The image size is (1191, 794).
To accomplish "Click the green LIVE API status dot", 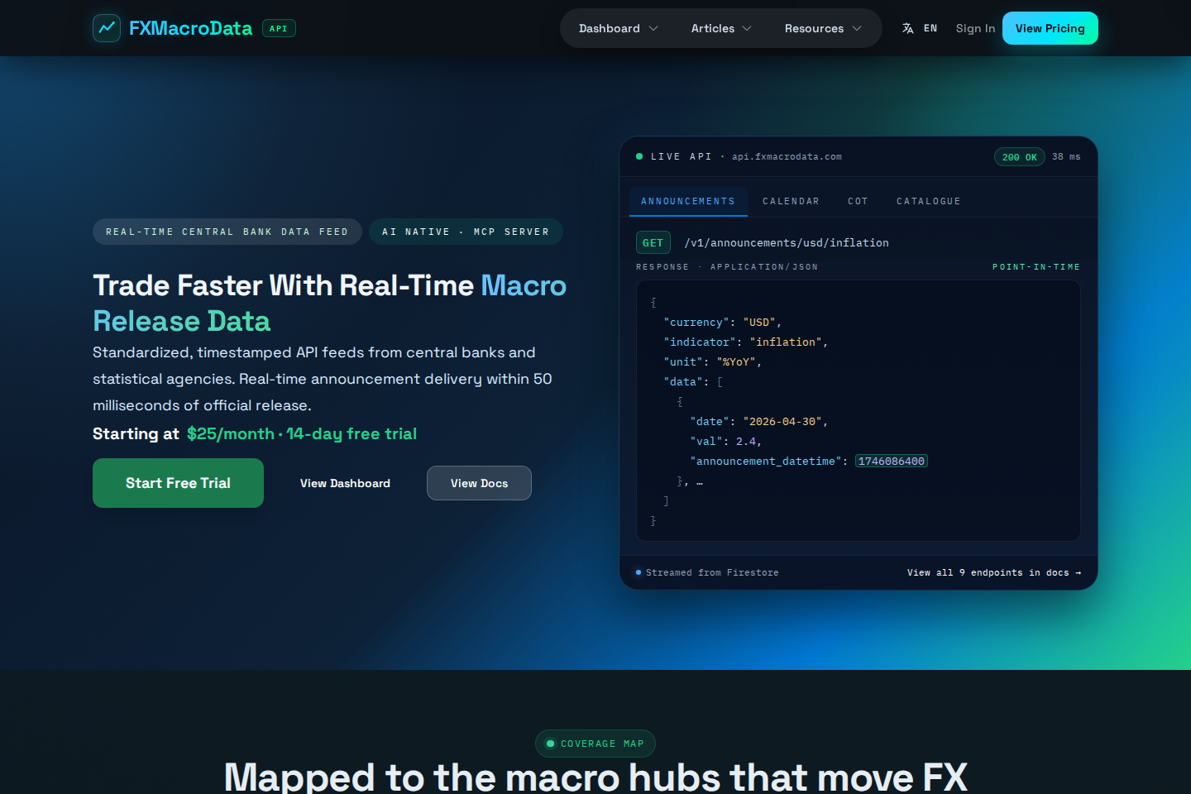I will click(x=639, y=156).
